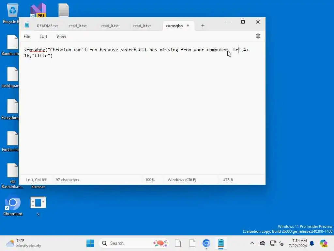Open the View menu
Image resolution: width=334 pixels, height=251 pixels.
(61, 36)
